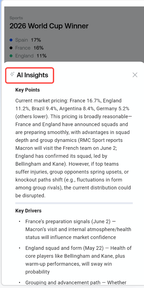The height and width of the screenshot is (288, 144).
Task: Click the Key Drivers section heading
Action: coord(28,211)
